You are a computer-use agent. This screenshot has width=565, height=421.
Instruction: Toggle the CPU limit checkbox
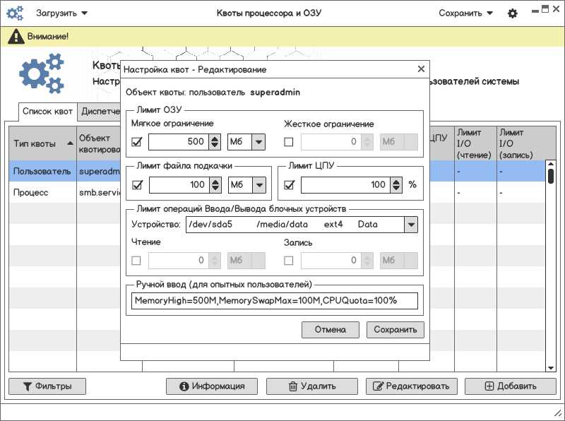(288, 185)
